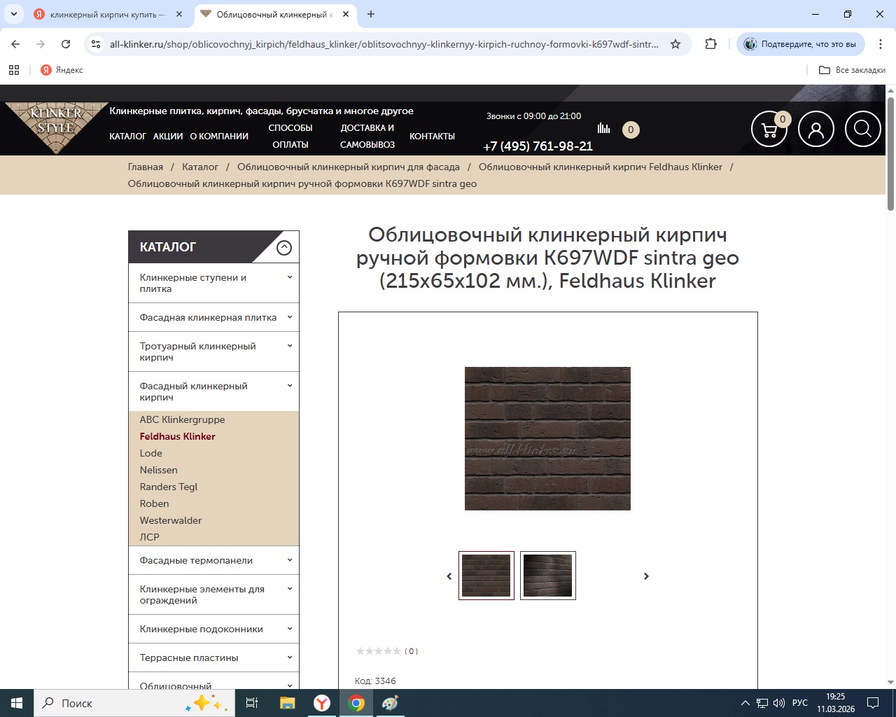
Task: Select Nelissen brand in sidebar
Action: coord(159,470)
